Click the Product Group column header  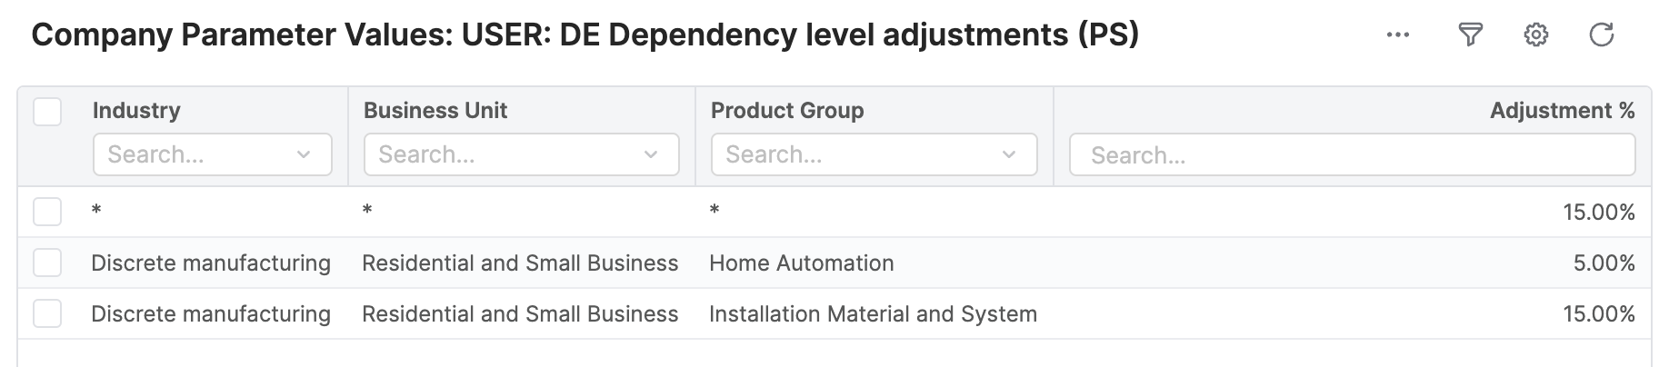(787, 111)
